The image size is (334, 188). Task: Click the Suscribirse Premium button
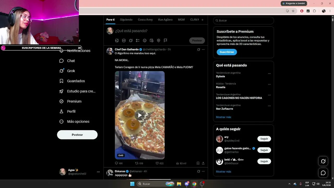pyautogui.click(x=227, y=52)
